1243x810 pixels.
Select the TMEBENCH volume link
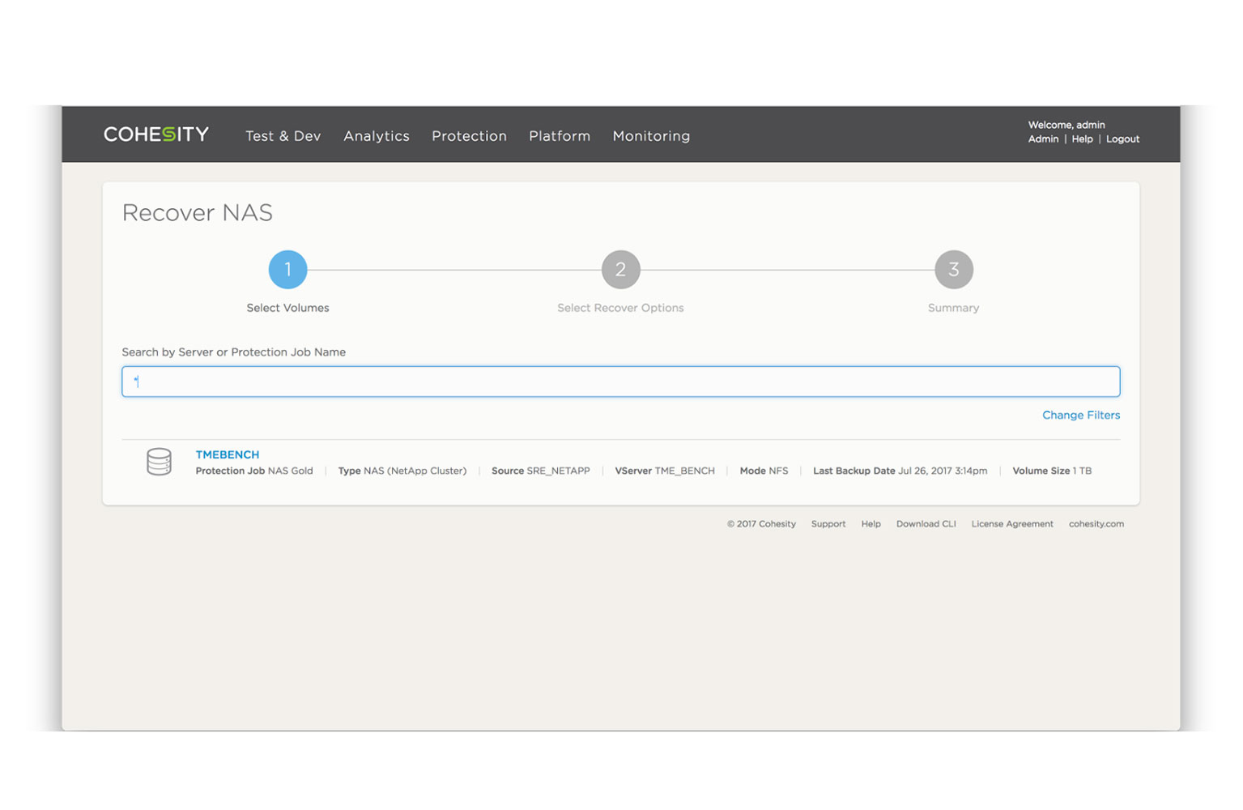pos(228,454)
